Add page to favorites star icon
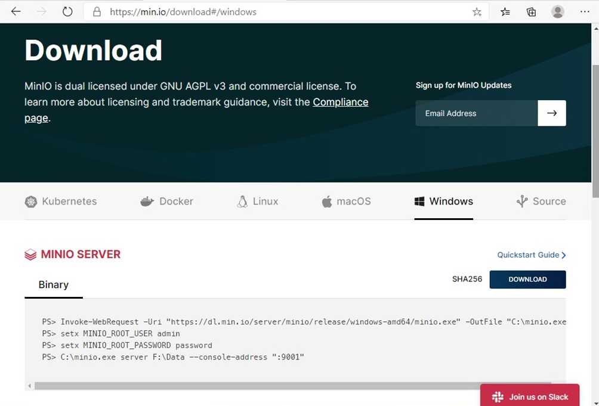The width and height of the screenshot is (599, 406). pos(477,12)
